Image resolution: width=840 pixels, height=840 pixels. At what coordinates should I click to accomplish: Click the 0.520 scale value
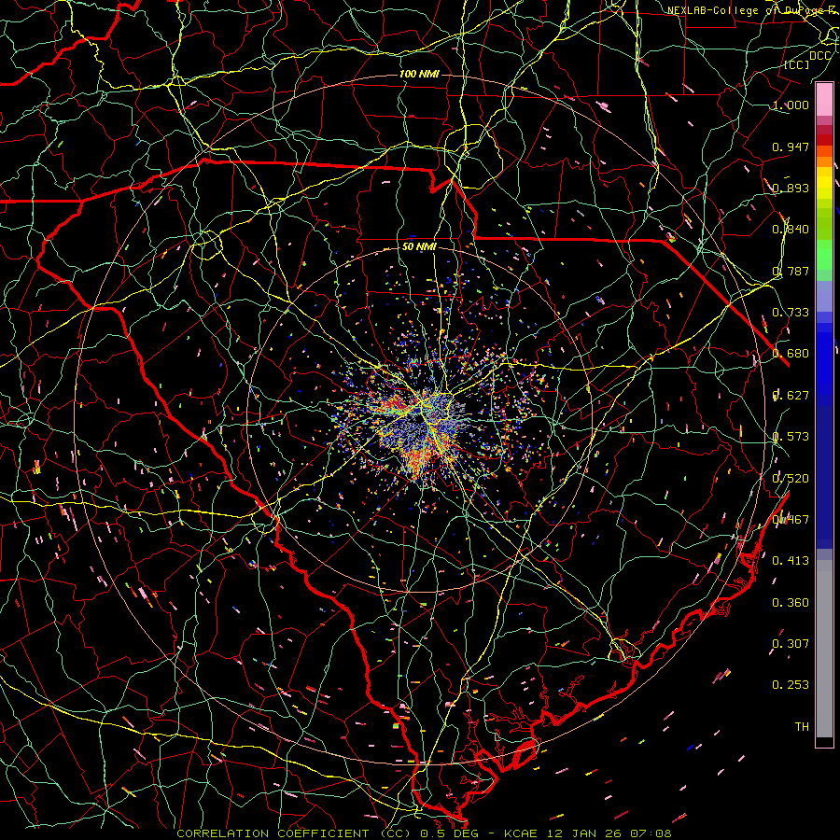[791, 479]
